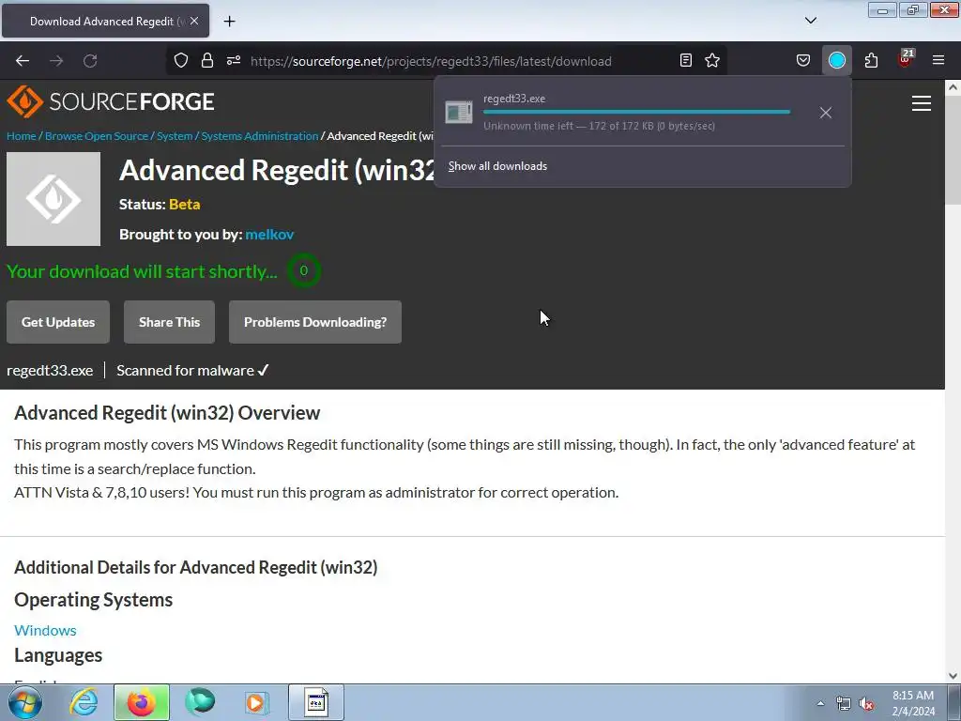Image resolution: width=961 pixels, height=721 pixels.
Task: Toggle the downloads panel toolbar button
Action: pos(836,61)
